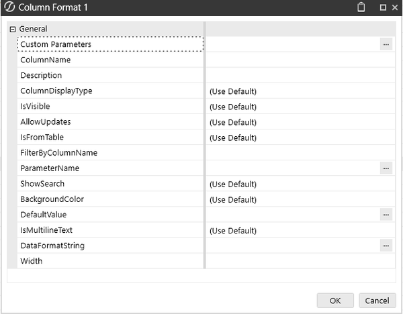Collapse the General property group
The height and width of the screenshot is (314, 403).
pos(13,29)
